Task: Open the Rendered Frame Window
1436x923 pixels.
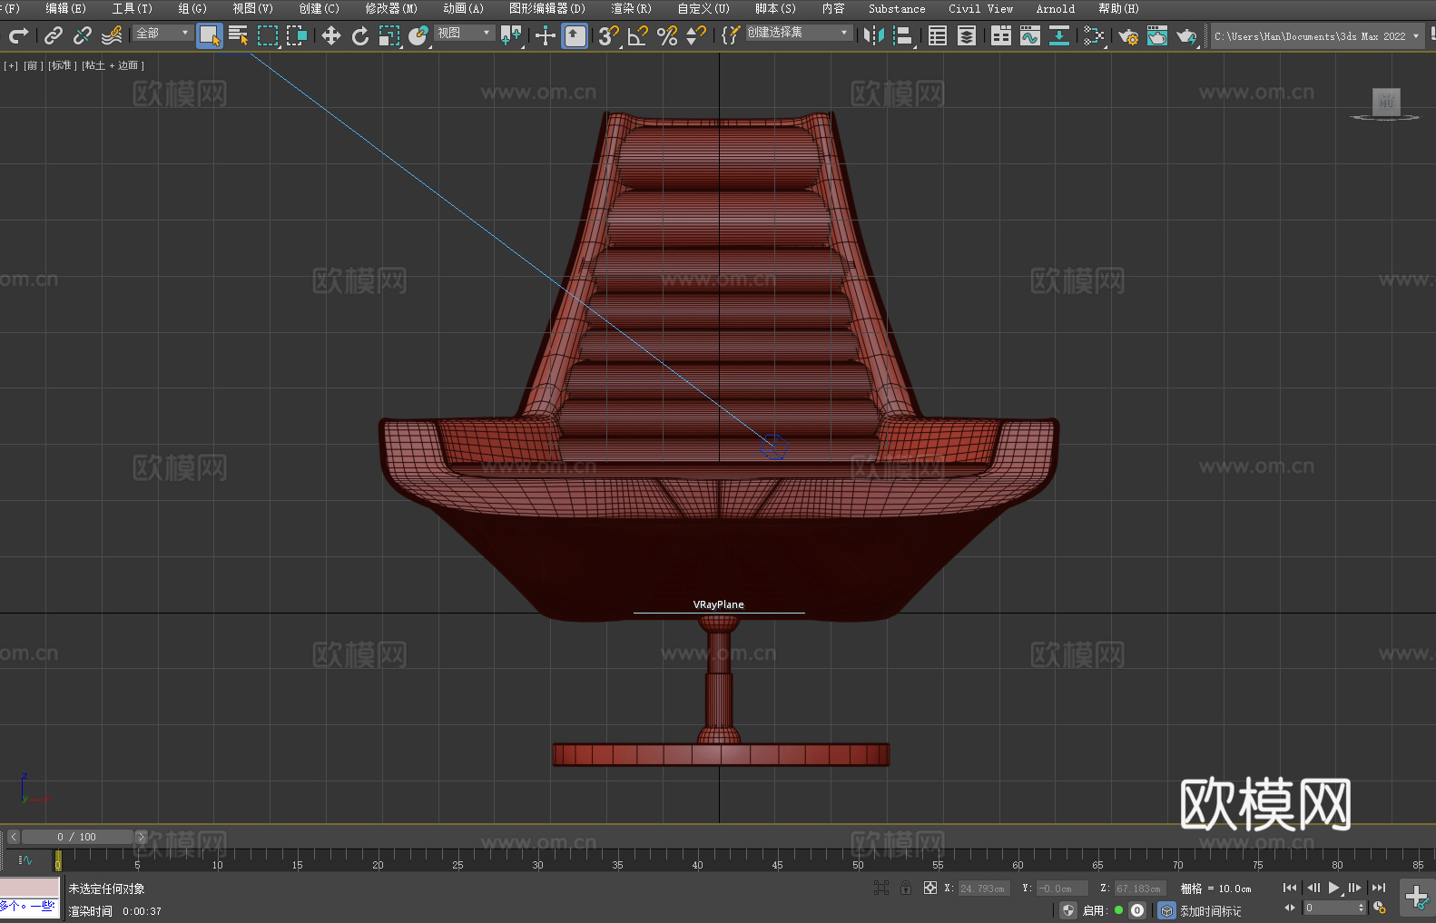Action: coord(1157,35)
